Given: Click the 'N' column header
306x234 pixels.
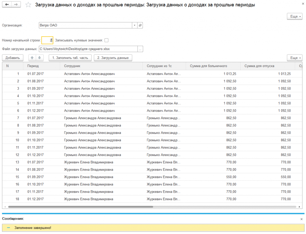Looking at the screenshot, I should [13, 66].
